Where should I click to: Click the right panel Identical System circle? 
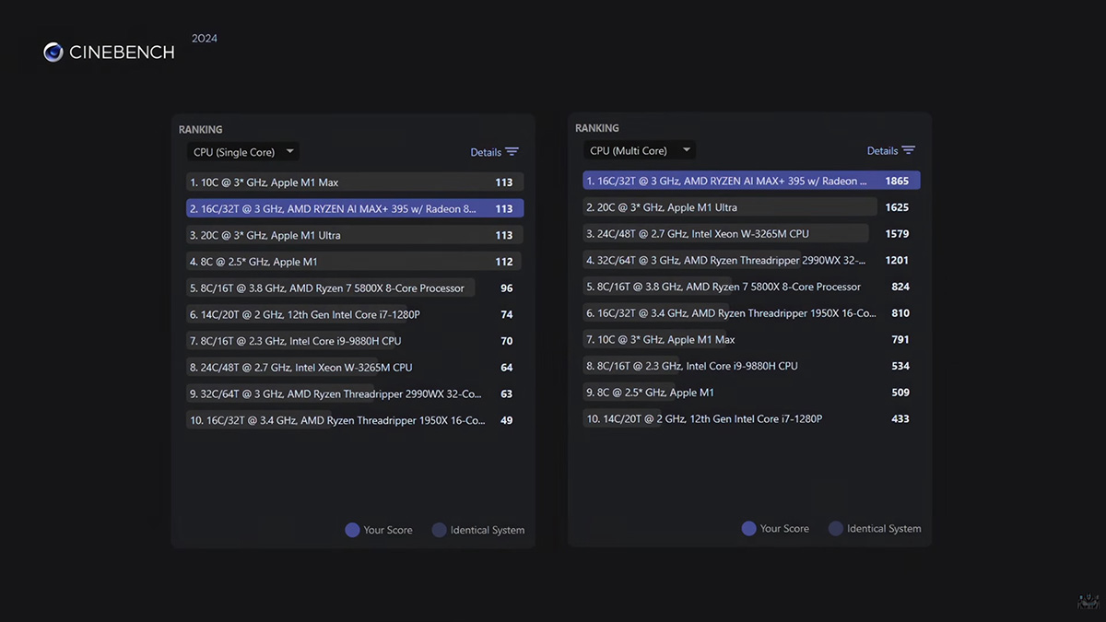point(836,528)
